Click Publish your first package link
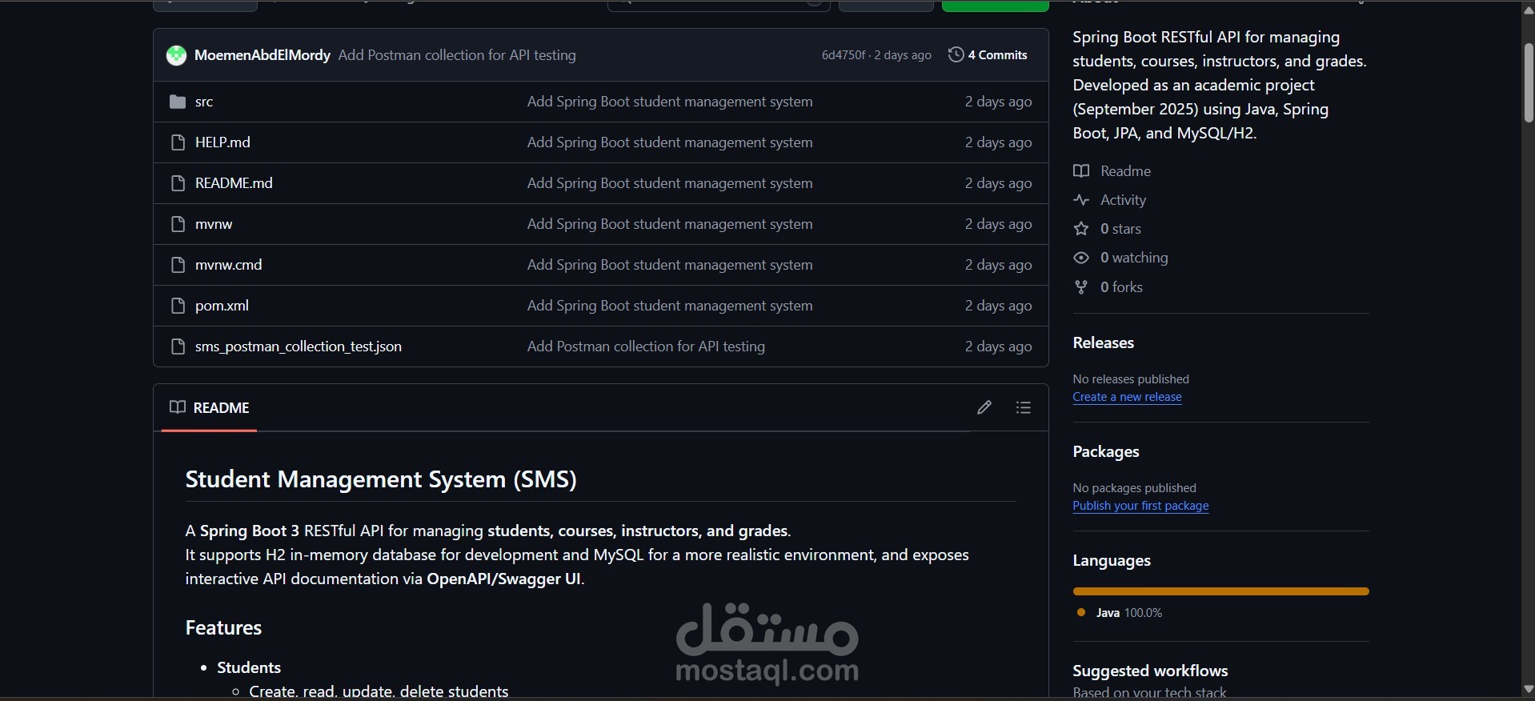 click(x=1140, y=506)
